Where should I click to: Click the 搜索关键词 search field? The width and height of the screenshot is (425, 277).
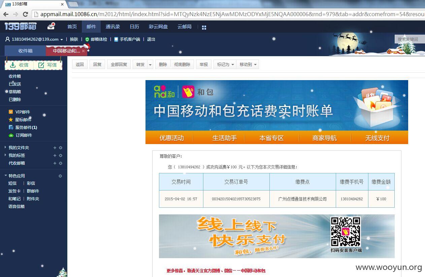coord(410,39)
